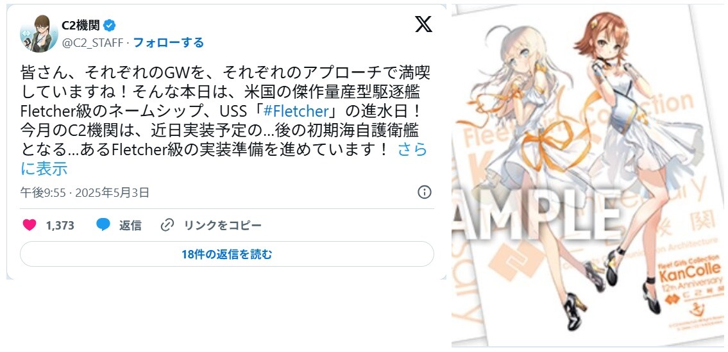Click the chain link icon
The height and width of the screenshot is (352, 728).
[167, 225]
